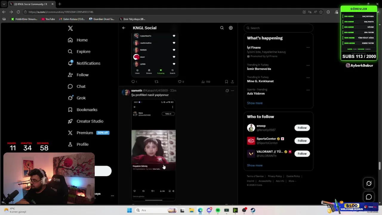Image resolution: width=382 pixels, height=215 pixels.
Task: Open Grok from the sidebar
Action: tap(77, 98)
